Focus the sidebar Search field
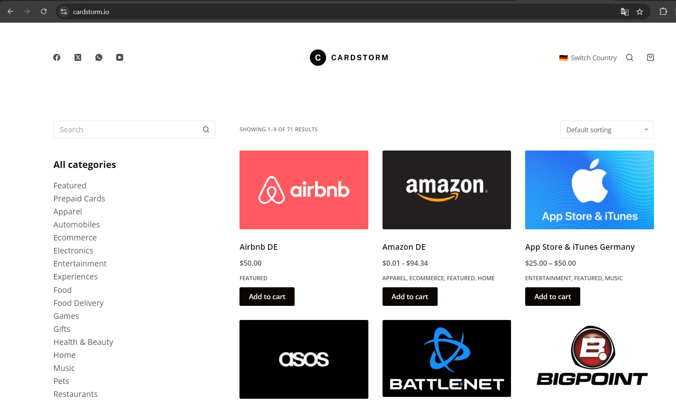676x401 pixels. coord(134,130)
